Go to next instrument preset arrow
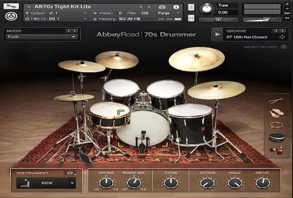Screen dimensions: 293x198 point(150,7)
